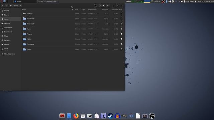The image size is (214, 120).
Task: Open the blank document icon in dock
Action: click(138, 116)
